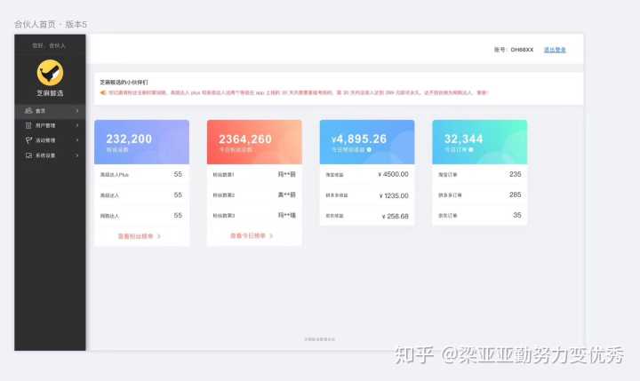Click the greeting text atop the sidebar

[x=49, y=45]
